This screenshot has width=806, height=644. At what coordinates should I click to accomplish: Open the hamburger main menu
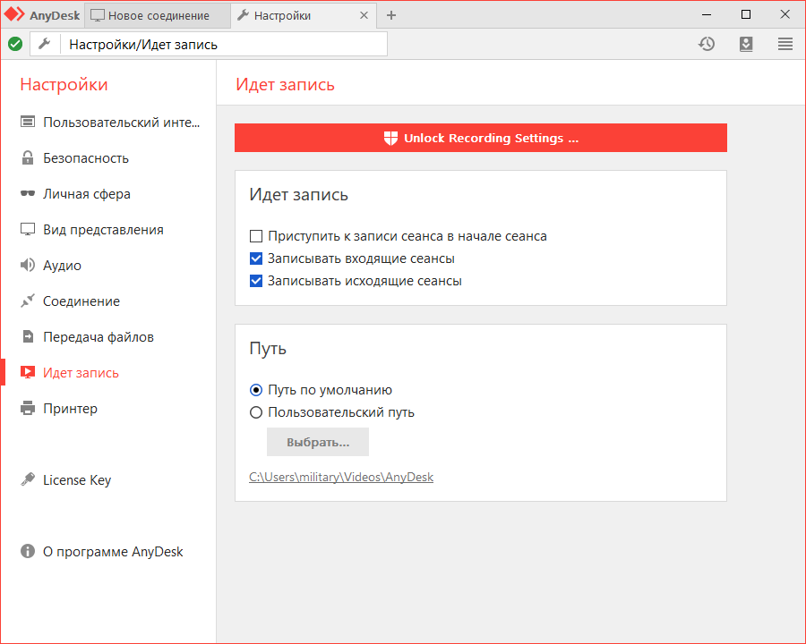pos(785,44)
